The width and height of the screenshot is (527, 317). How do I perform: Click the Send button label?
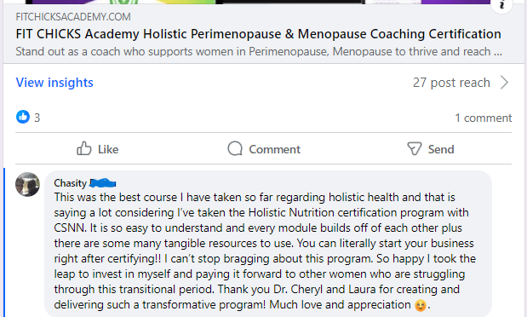pos(441,149)
